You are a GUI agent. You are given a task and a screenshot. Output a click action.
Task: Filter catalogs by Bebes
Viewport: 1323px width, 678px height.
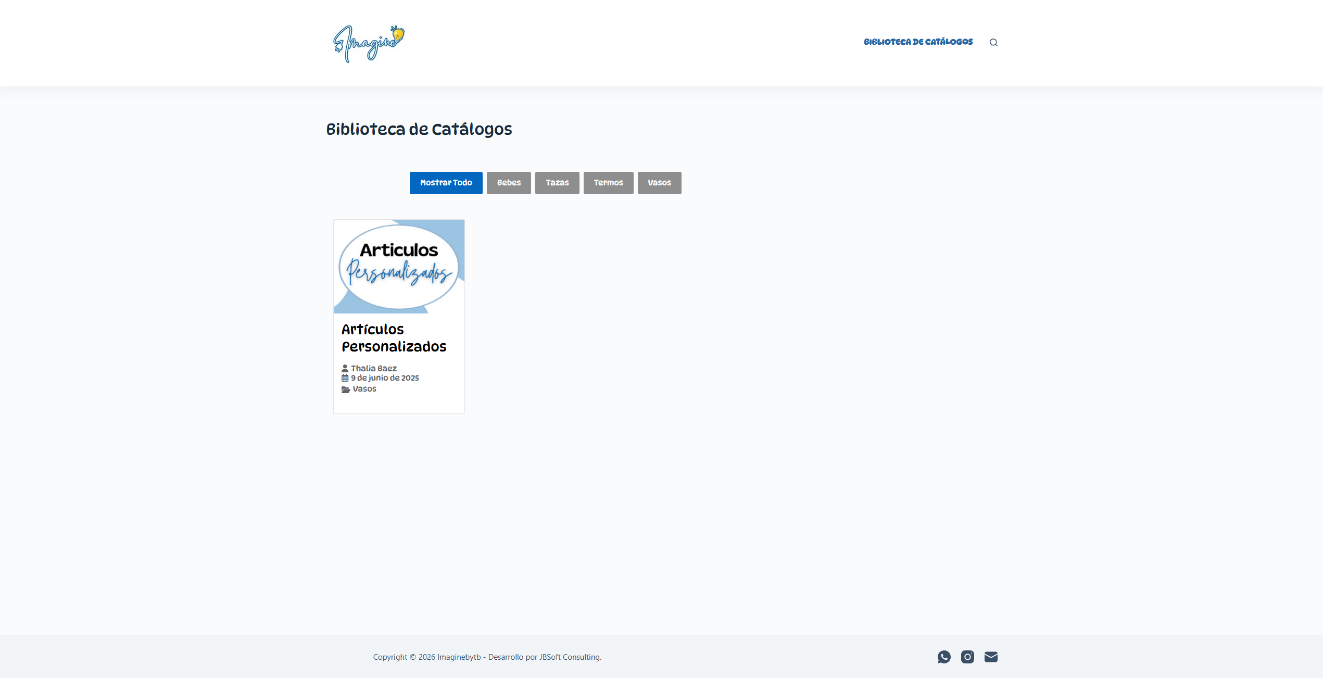pyautogui.click(x=508, y=183)
